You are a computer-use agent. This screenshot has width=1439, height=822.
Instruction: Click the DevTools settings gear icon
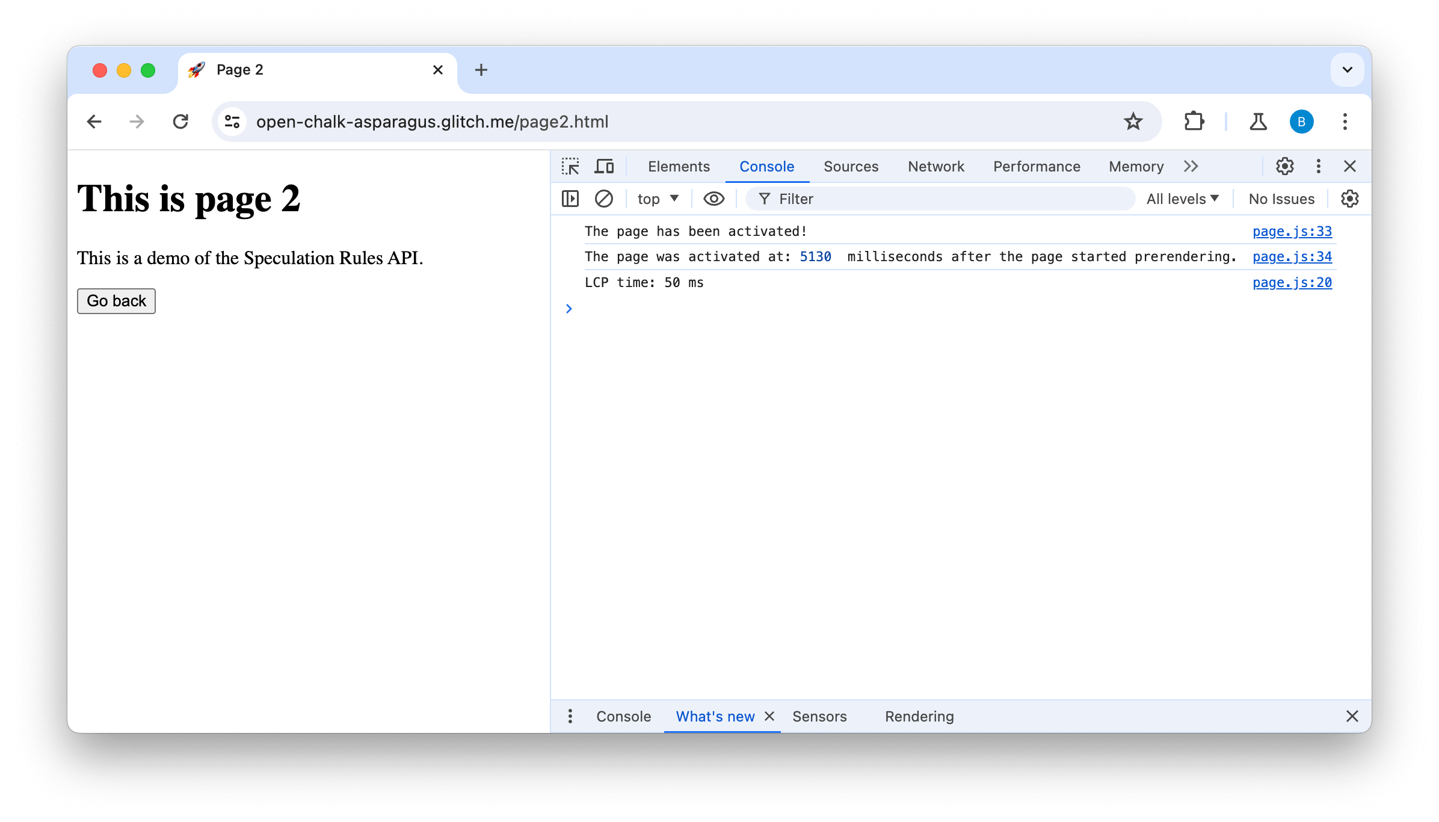[x=1285, y=165]
